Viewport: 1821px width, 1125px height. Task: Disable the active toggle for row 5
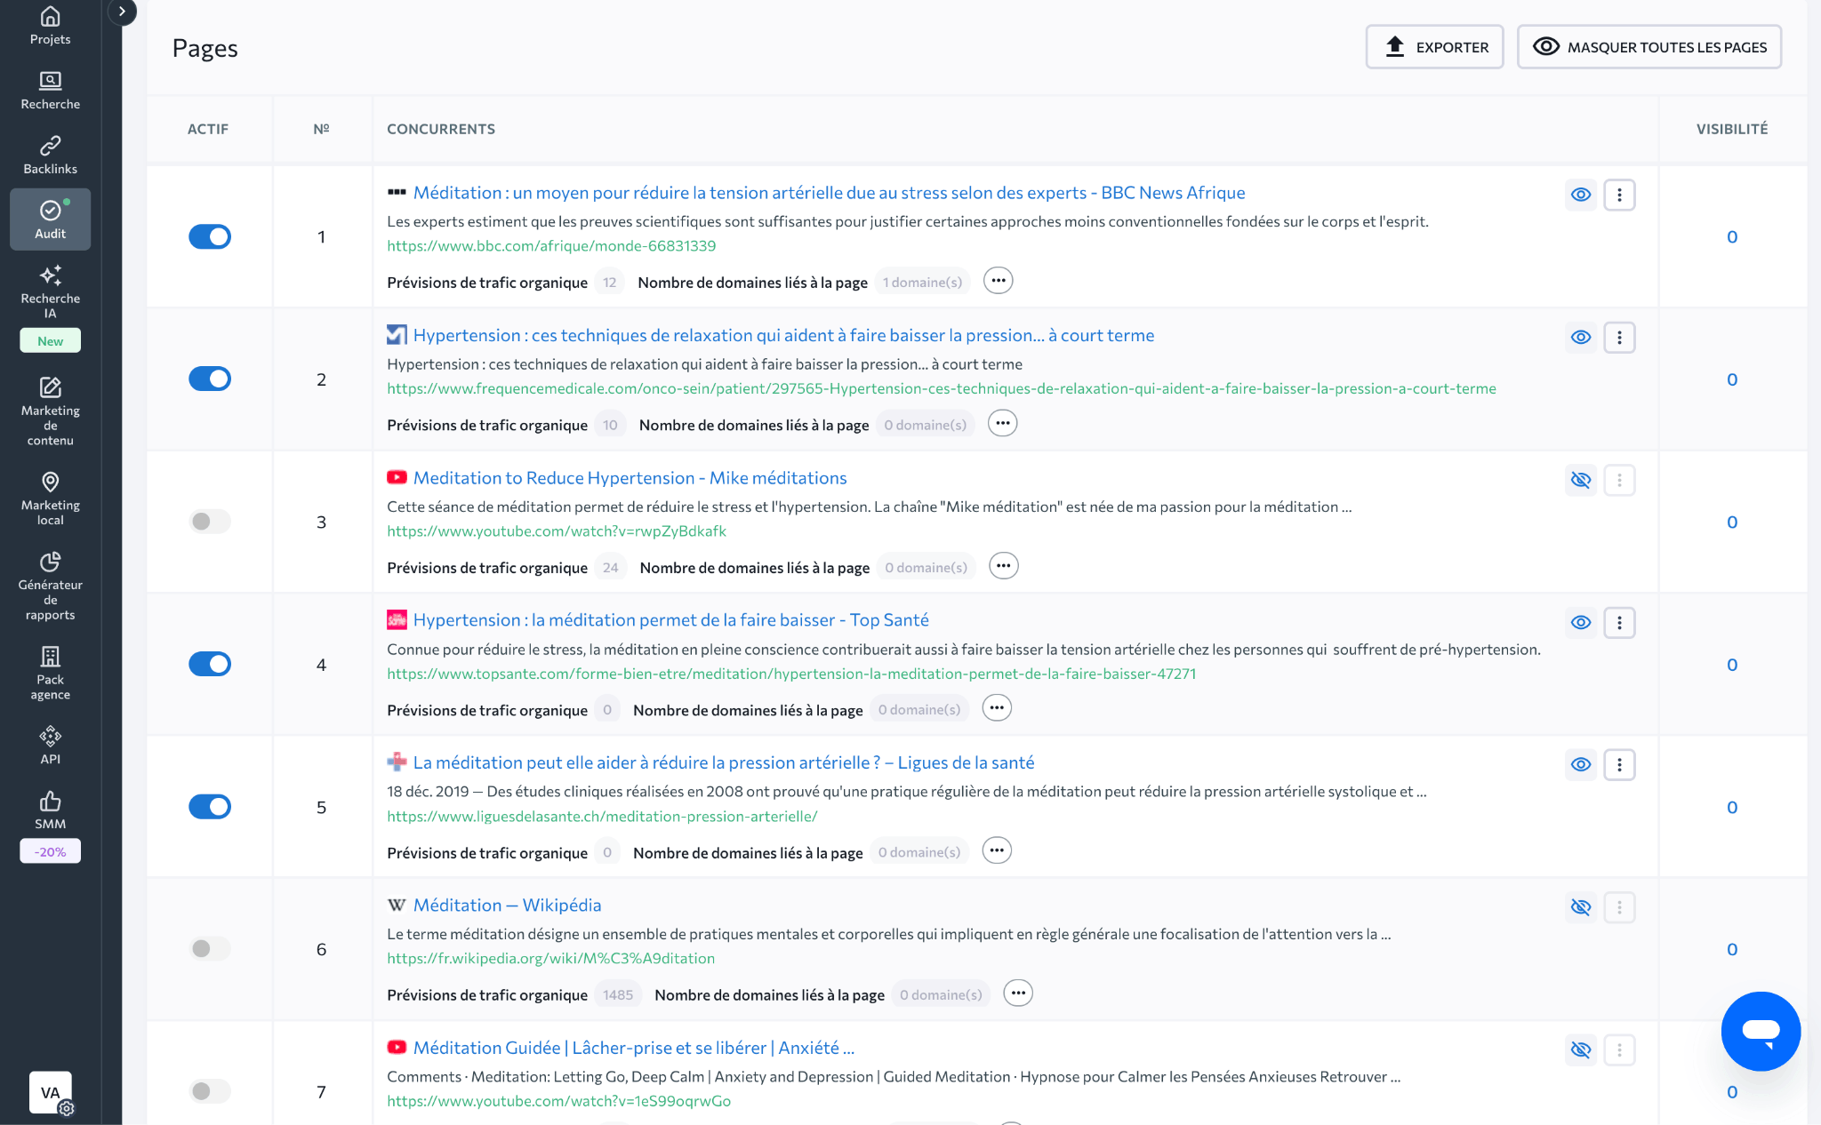[x=210, y=806]
